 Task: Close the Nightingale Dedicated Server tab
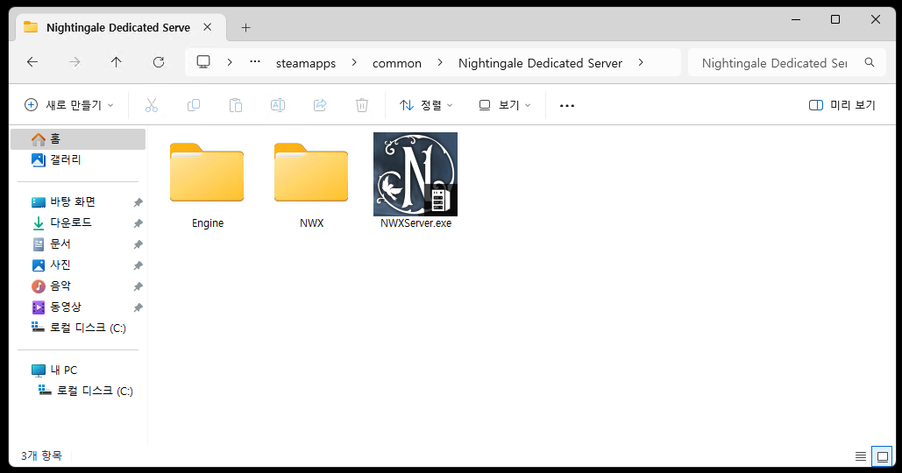click(208, 27)
